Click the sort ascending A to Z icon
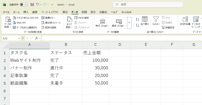Screen dimensions: 202x105 pyautogui.click(x=137, y=19)
